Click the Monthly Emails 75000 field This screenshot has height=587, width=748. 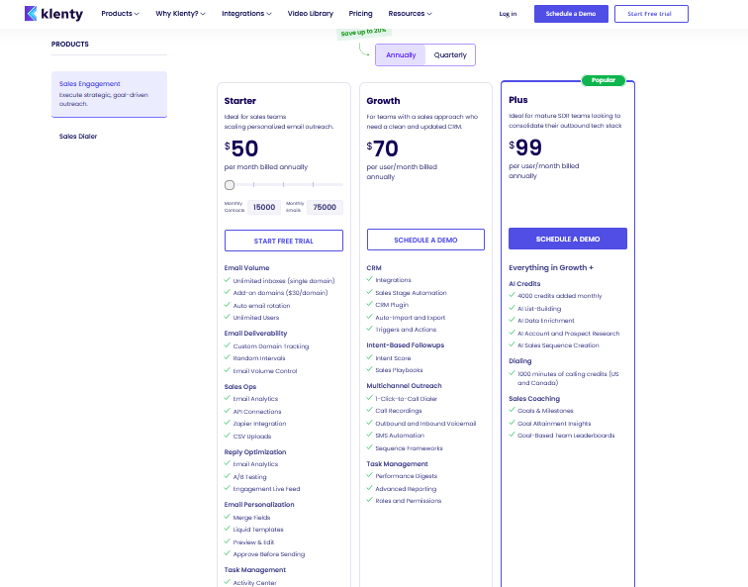325,207
